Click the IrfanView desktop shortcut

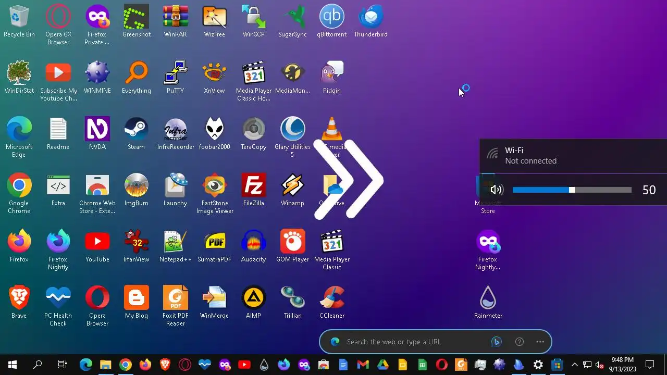tap(137, 247)
